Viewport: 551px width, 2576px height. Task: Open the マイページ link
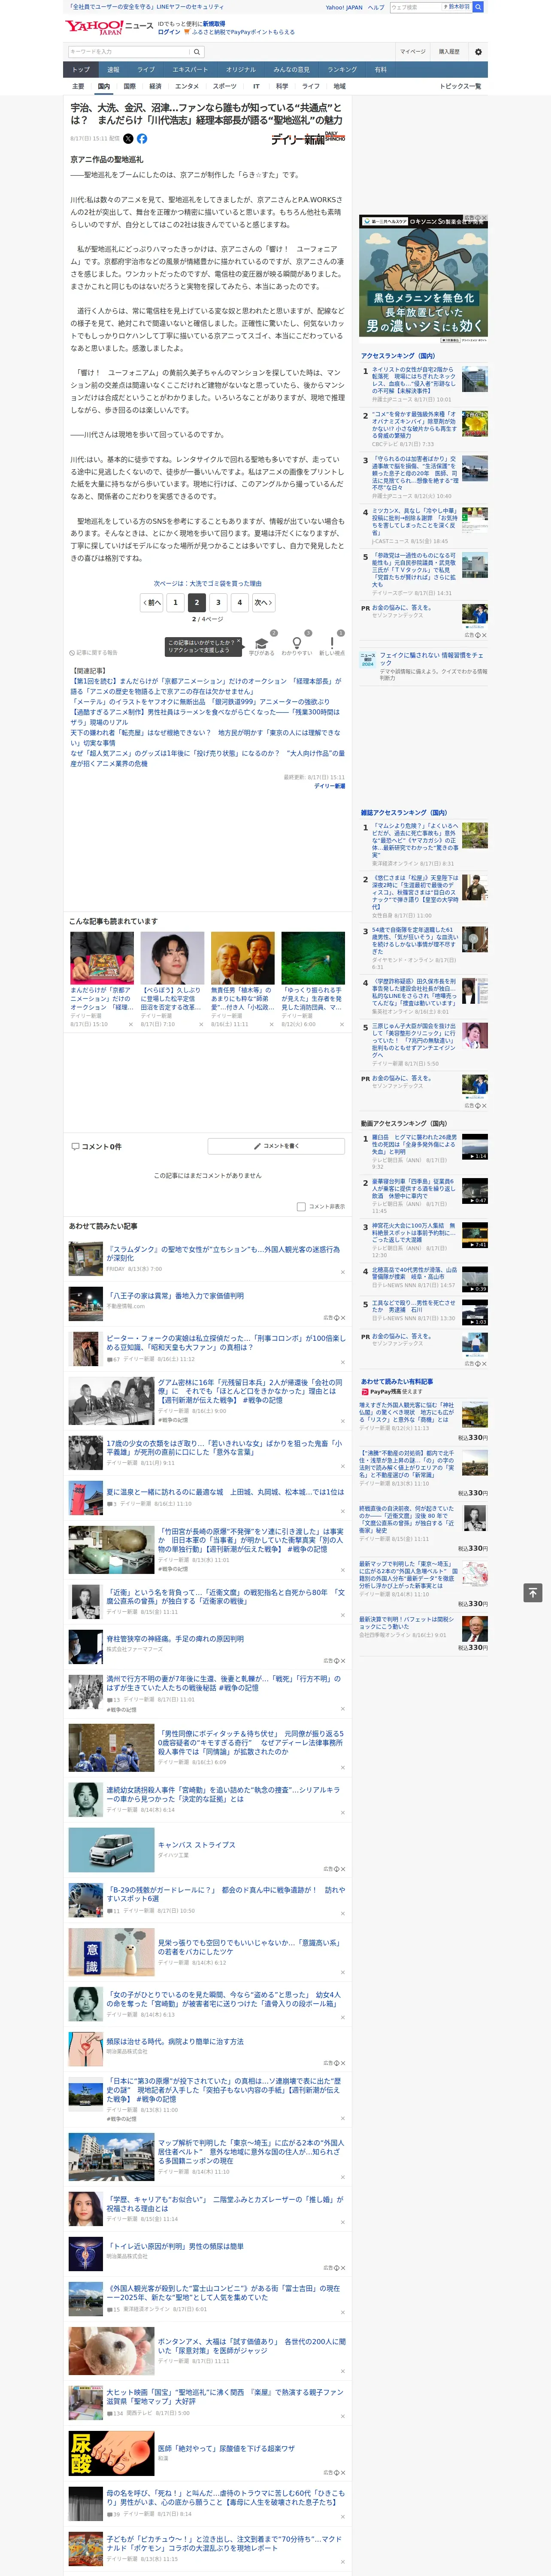412,52
